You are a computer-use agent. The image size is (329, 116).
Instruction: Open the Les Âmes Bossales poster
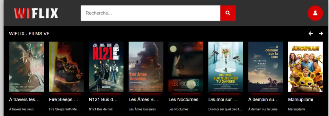click(x=146, y=67)
